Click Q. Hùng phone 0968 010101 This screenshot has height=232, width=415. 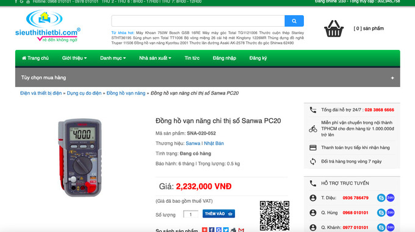tap(355, 213)
